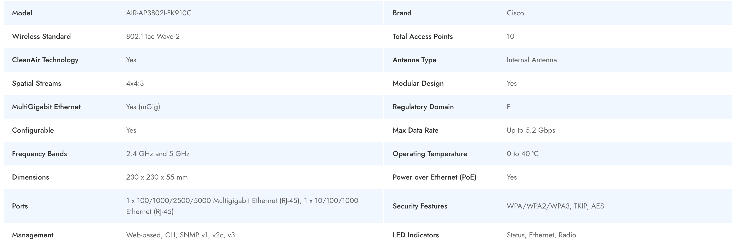The height and width of the screenshot is (246, 732).
Task: Click the Ports description text
Action: click(x=242, y=206)
